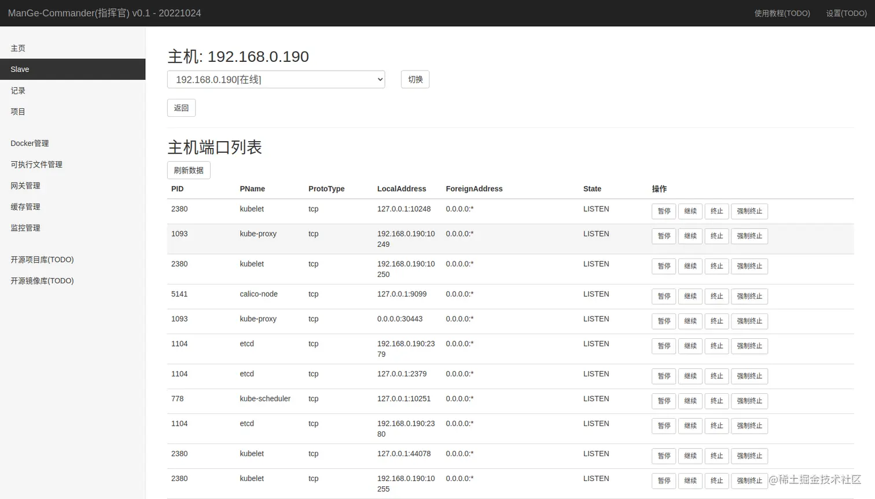This screenshot has width=875, height=499.
Task: Click the PID 778 cell
Action: (177, 399)
